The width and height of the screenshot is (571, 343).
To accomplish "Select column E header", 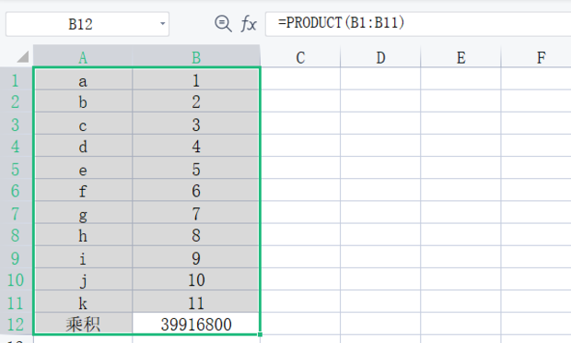I will coord(461,57).
